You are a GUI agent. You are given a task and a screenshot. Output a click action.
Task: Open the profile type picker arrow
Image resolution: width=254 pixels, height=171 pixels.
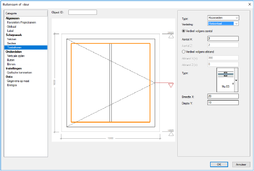coord(236,80)
